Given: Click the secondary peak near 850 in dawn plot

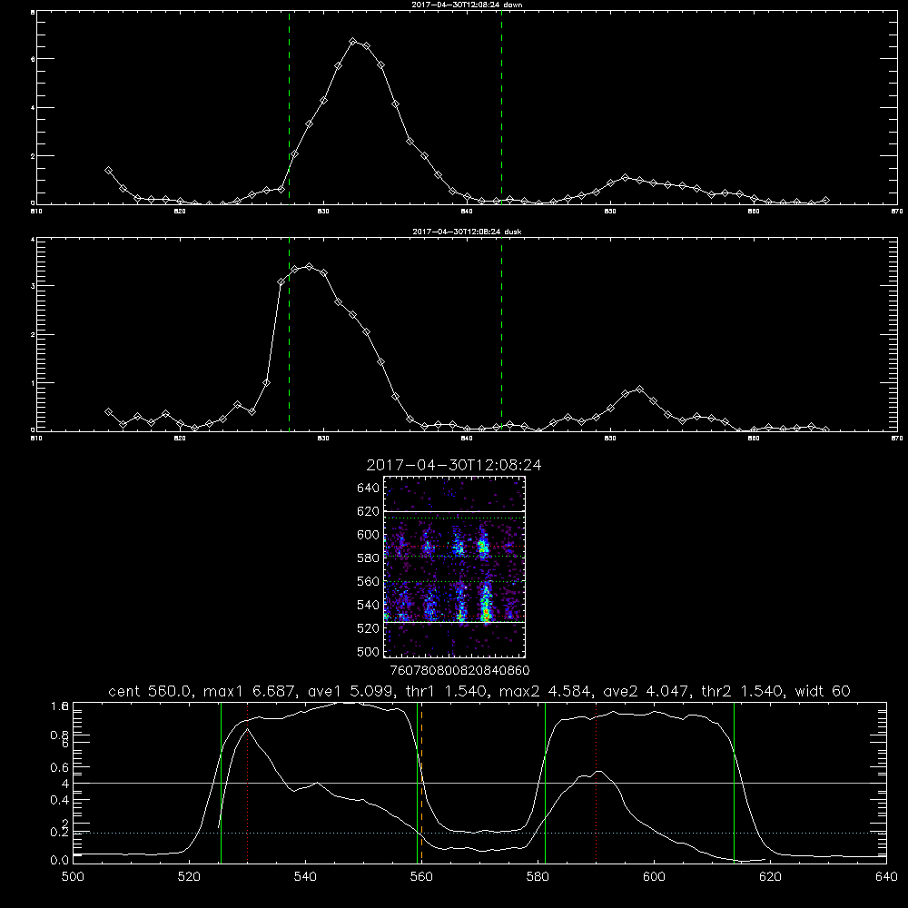Looking at the screenshot, I should (x=625, y=177).
